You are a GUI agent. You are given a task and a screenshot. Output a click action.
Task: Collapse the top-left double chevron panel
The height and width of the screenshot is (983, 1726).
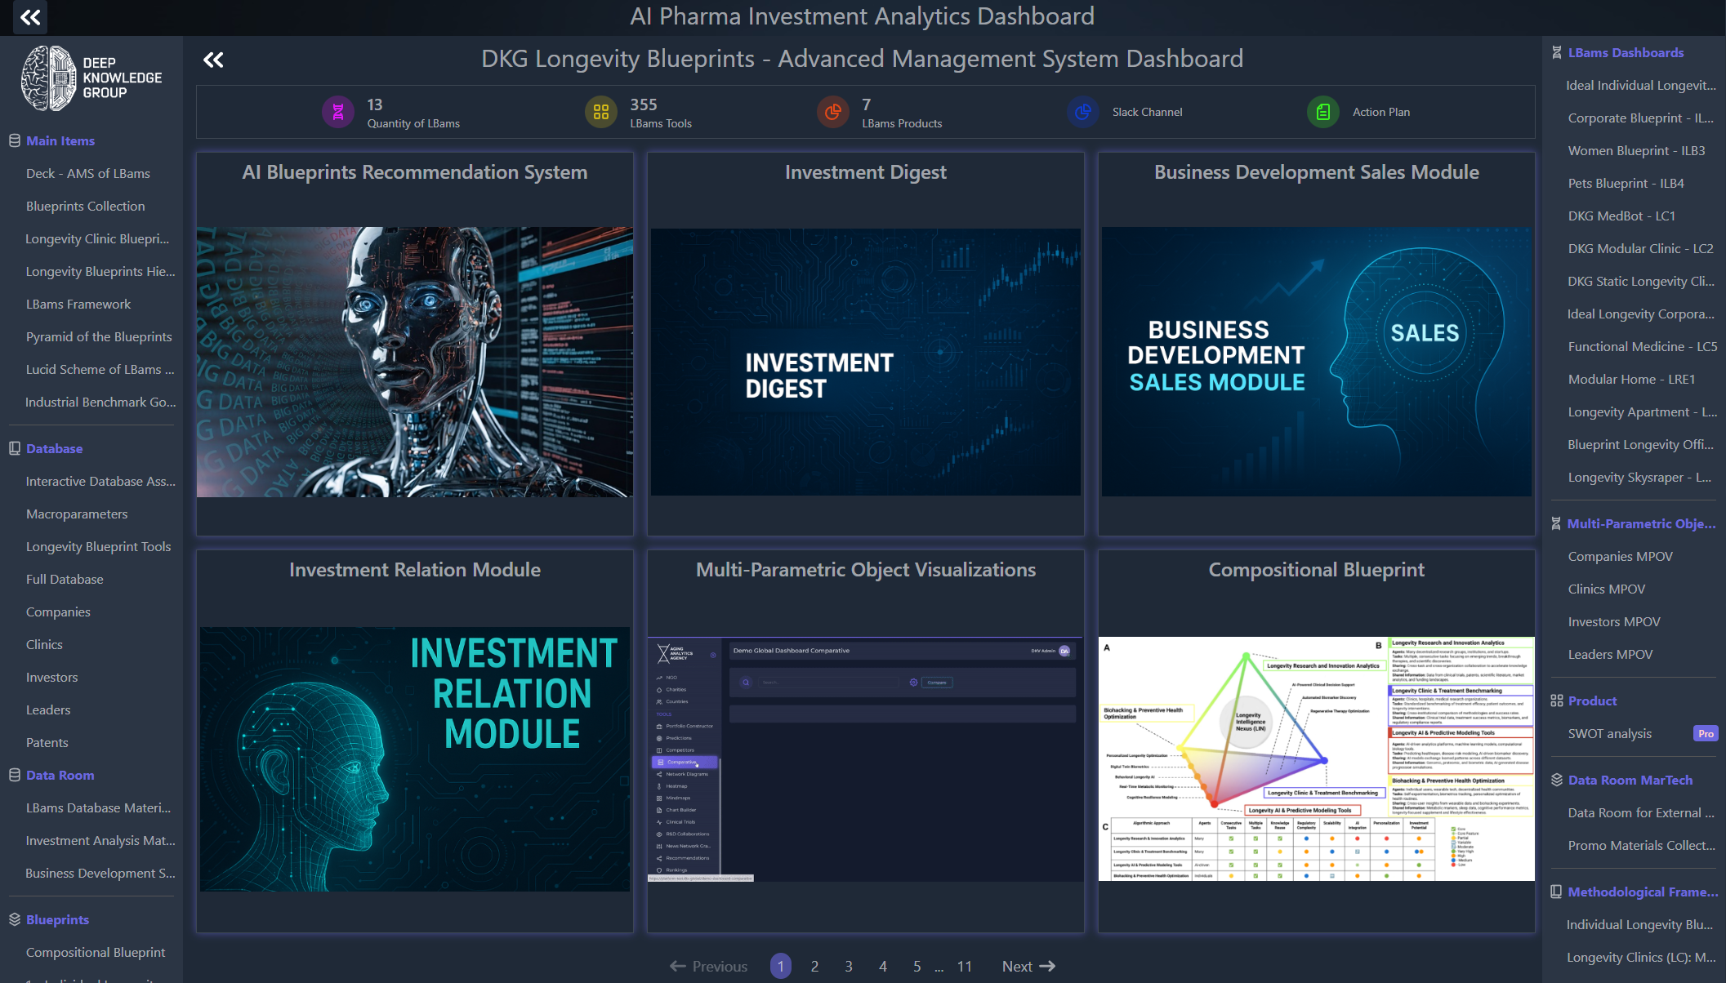(30, 17)
